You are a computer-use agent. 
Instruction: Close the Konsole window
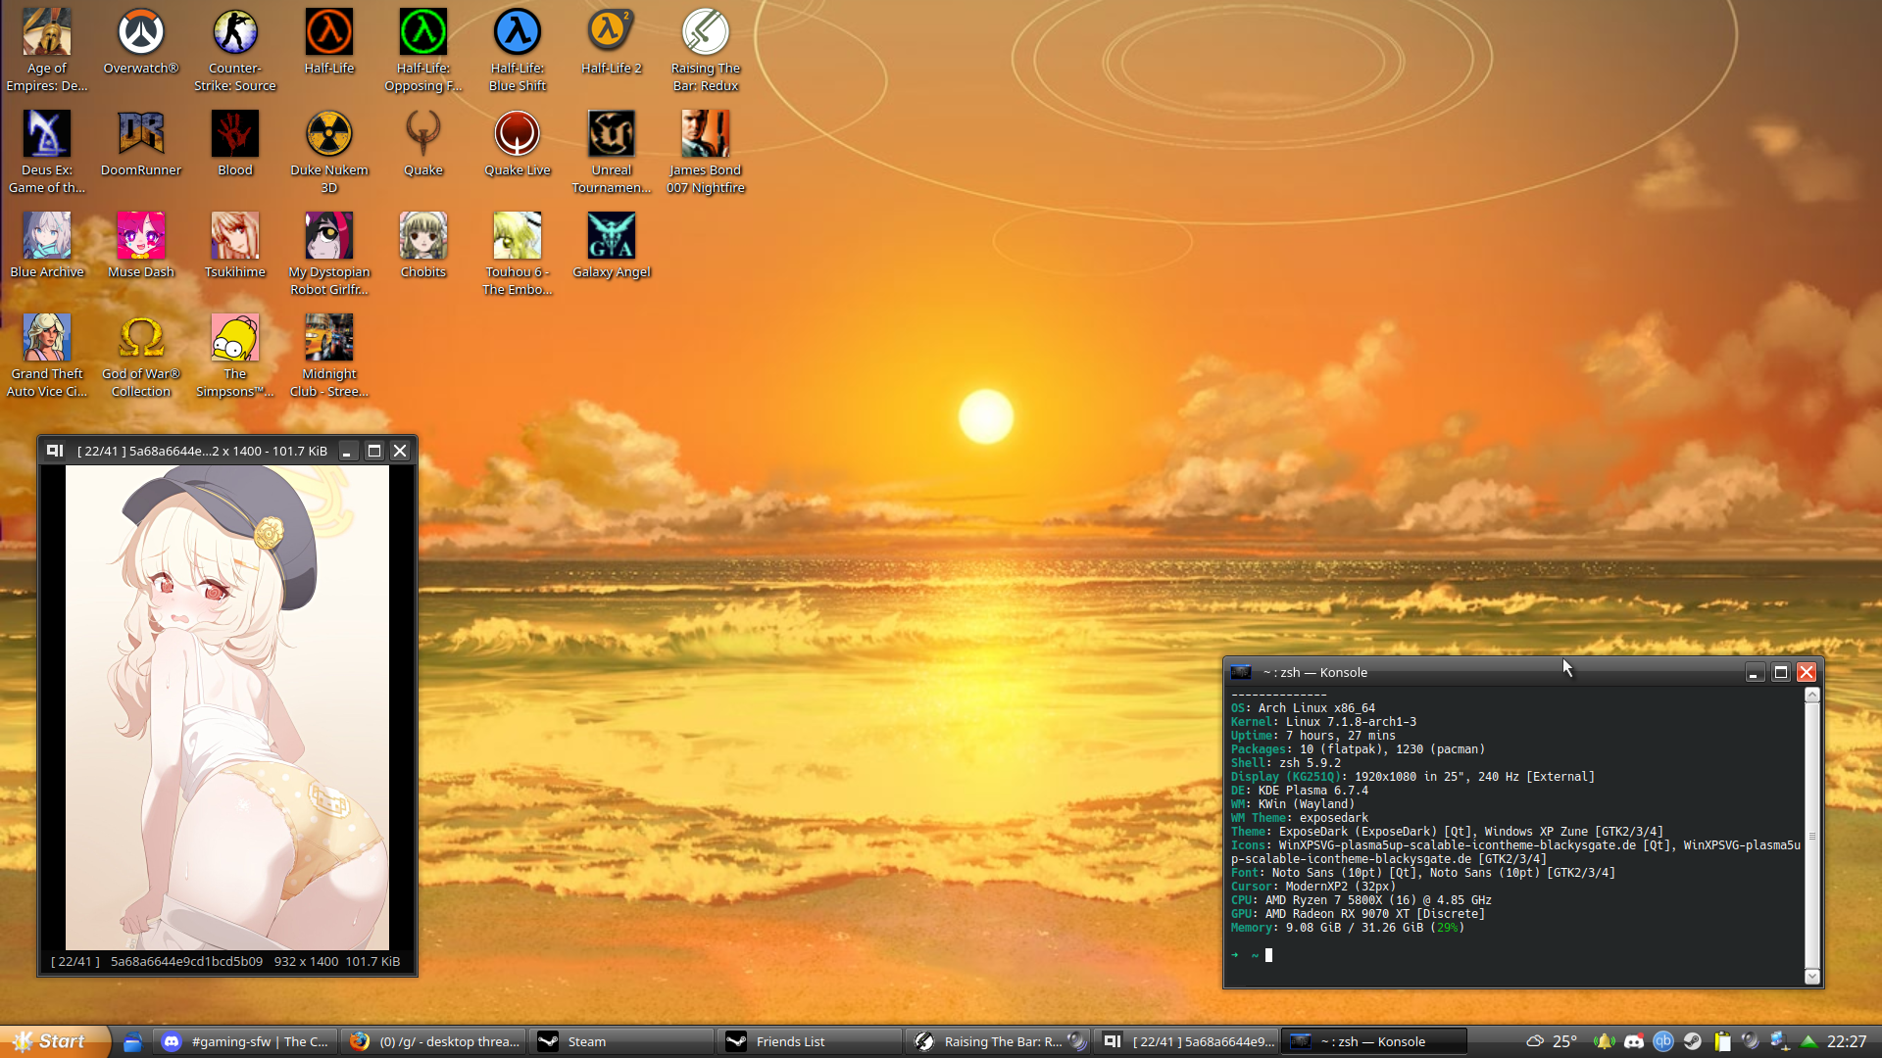click(x=1807, y=672)
